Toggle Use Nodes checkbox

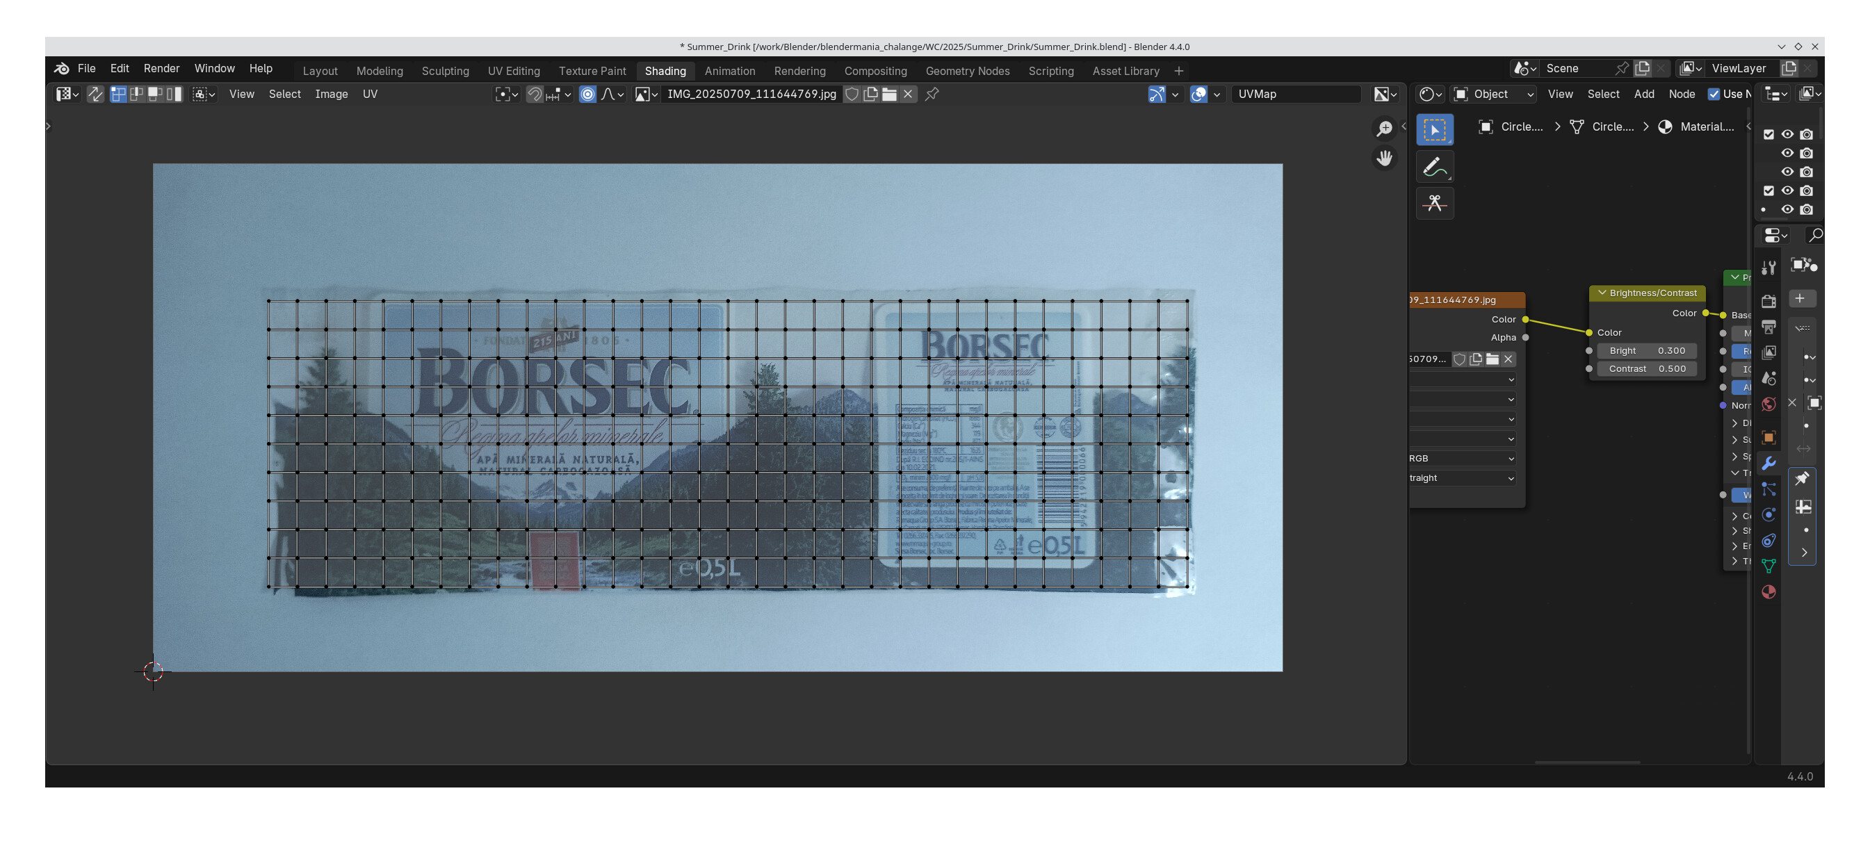[x=1714, y=94]
